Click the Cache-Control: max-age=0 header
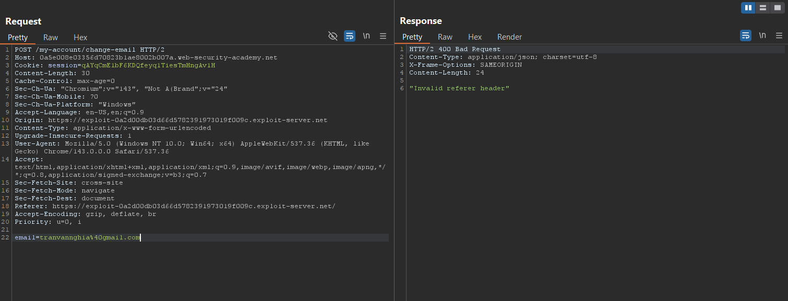 coord(65,81)
